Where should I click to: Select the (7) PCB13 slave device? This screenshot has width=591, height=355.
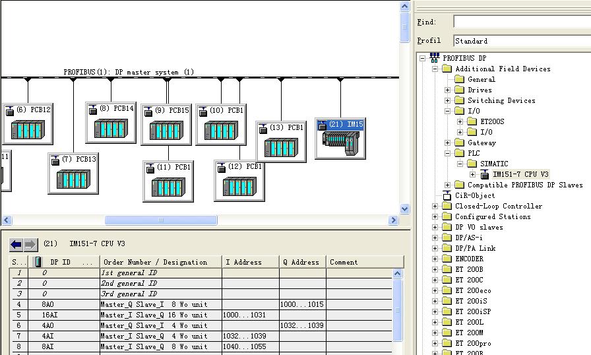[73, 177]
